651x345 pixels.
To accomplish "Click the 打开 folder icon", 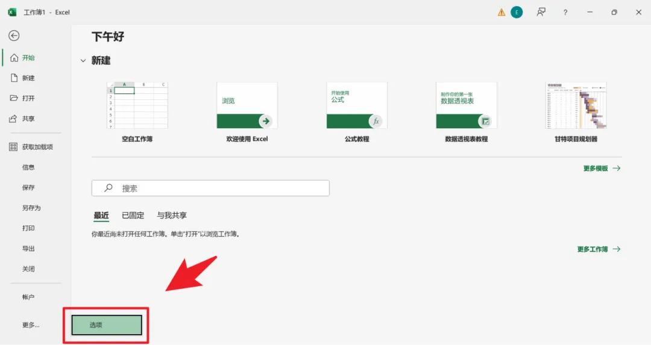I will click(14, 98).
